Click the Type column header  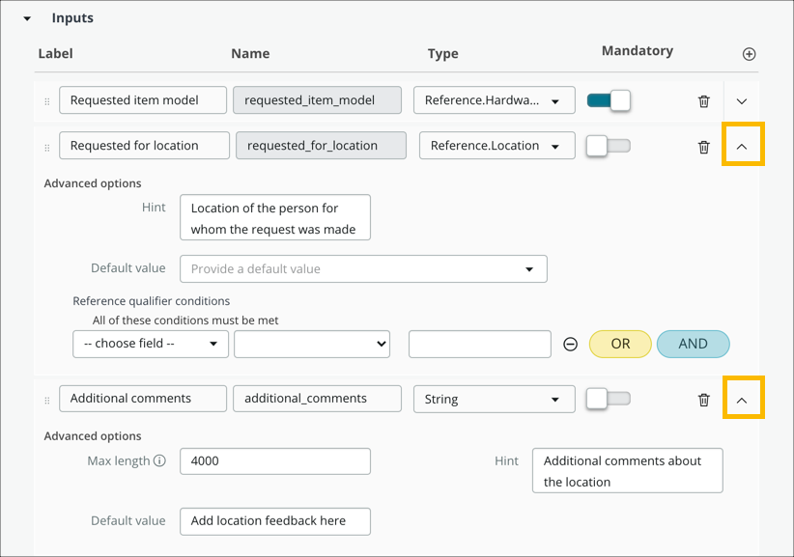click(443, 54)
